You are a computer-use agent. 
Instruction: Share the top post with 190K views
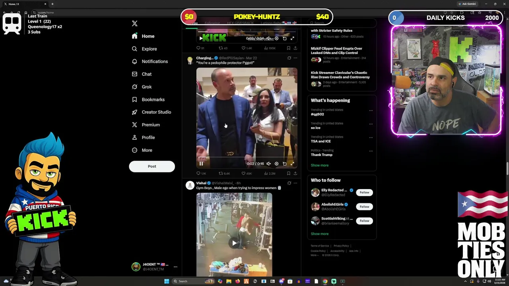click(x=295, y=48)
